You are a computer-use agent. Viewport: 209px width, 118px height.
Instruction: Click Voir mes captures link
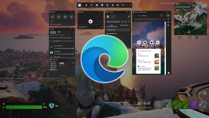point(56,24)
